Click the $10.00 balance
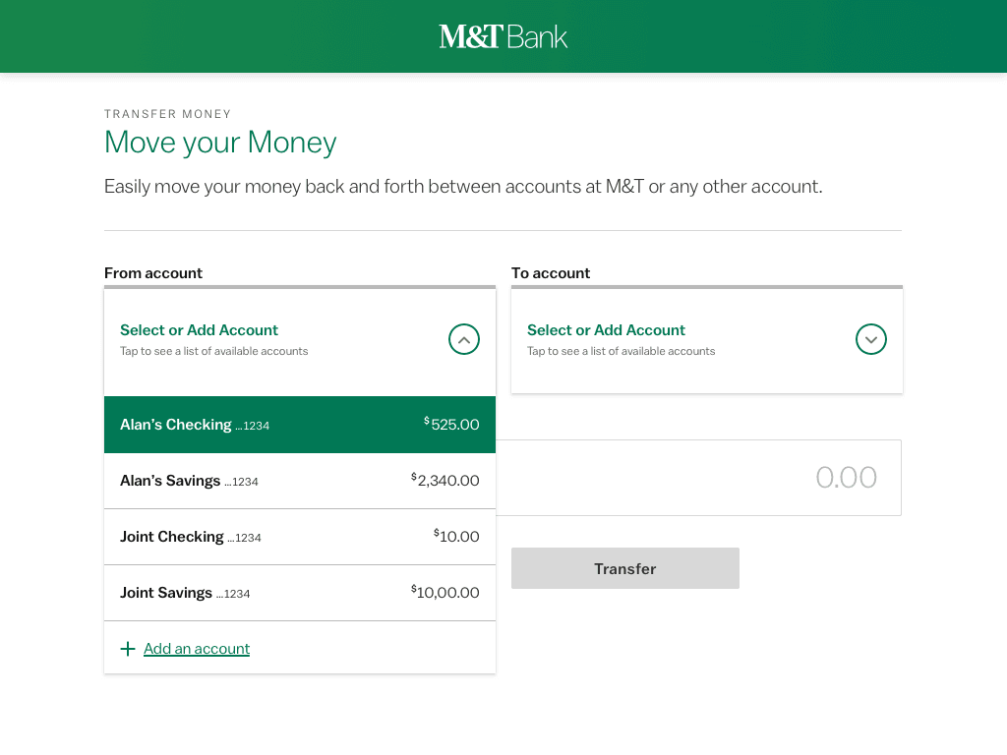 point(456,536)
